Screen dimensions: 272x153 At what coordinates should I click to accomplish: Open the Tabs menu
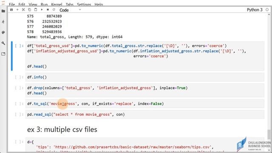tap(69, 4)
